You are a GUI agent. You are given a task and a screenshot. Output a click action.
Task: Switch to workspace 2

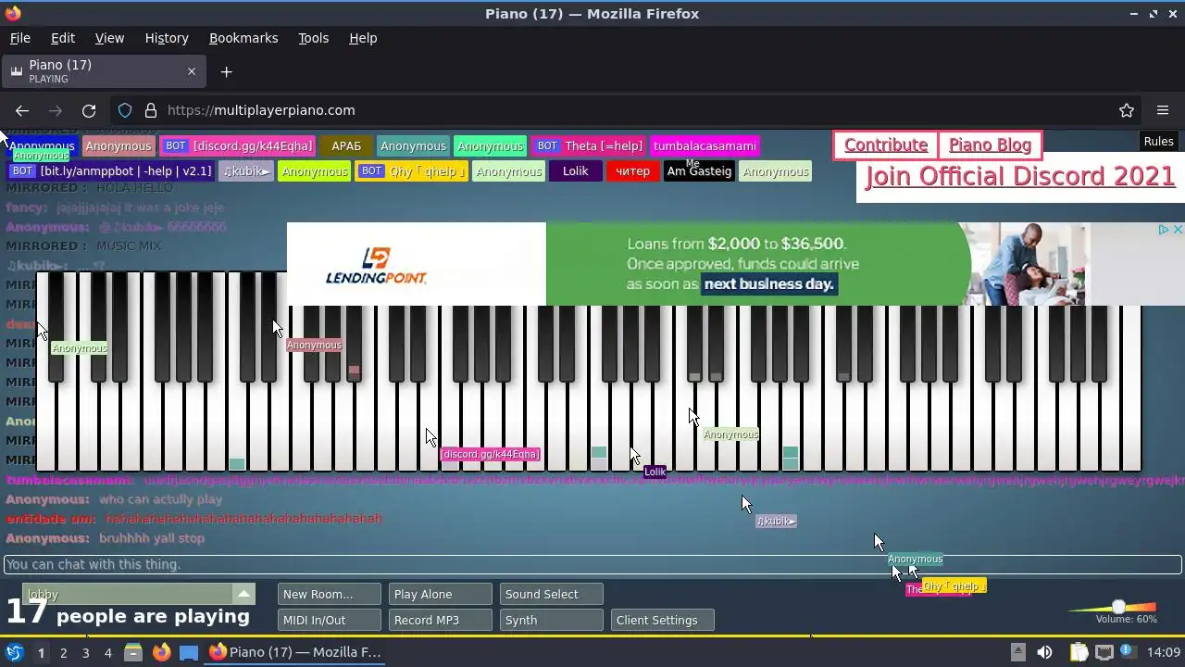(x=63, y=652)
